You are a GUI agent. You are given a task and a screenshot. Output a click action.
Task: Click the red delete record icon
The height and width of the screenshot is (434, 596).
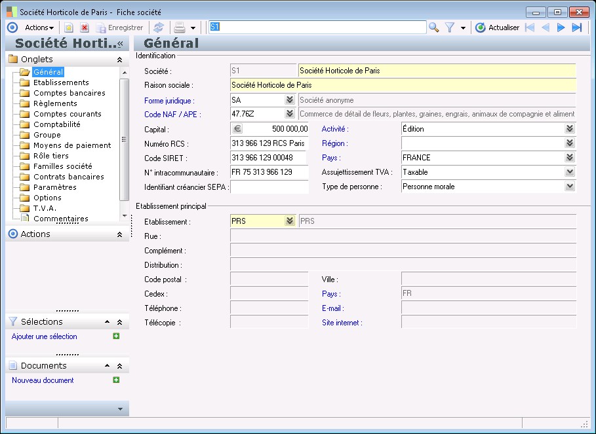coord(84,27)
